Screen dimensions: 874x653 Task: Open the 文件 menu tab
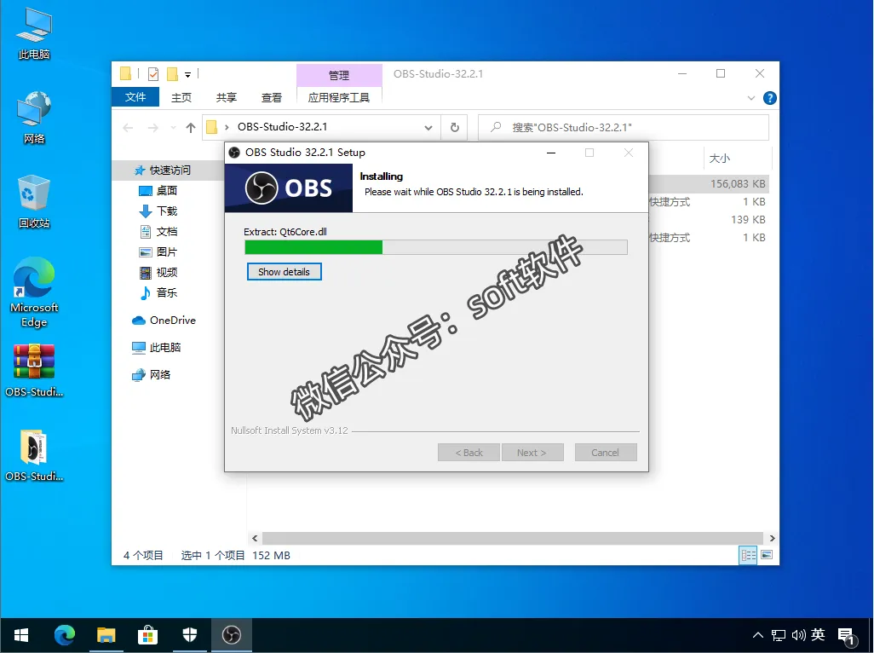tap(135, 97)
